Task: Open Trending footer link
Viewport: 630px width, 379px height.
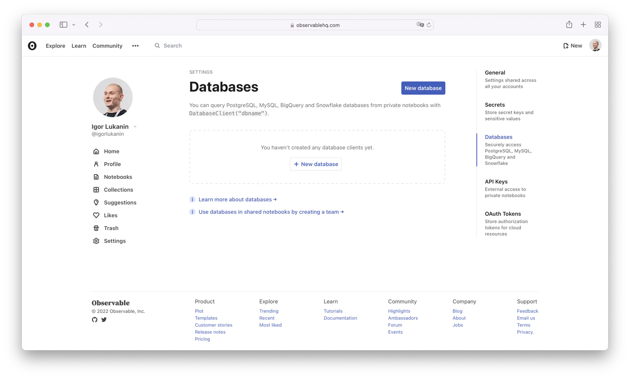Action: 269,311
